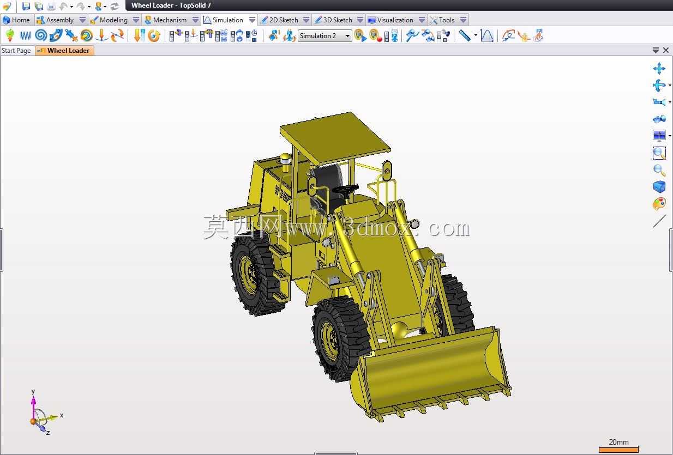Click the diagonal line tool icon
The height and width of the screenshot is (455, 673).
659,221
